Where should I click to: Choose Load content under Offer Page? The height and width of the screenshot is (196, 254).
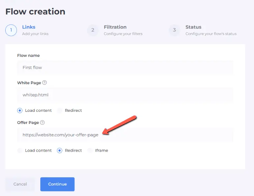[20, 150]
